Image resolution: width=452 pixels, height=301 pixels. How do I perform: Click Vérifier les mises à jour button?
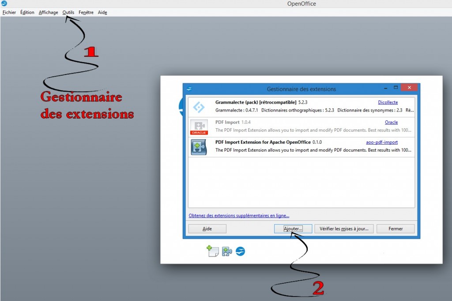(x=344, y=229)
